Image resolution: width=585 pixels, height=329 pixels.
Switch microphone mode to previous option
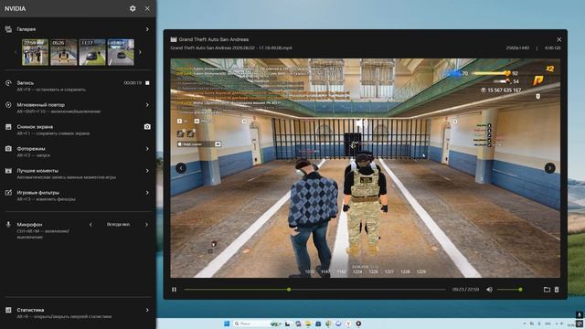(x=90, y=225)
